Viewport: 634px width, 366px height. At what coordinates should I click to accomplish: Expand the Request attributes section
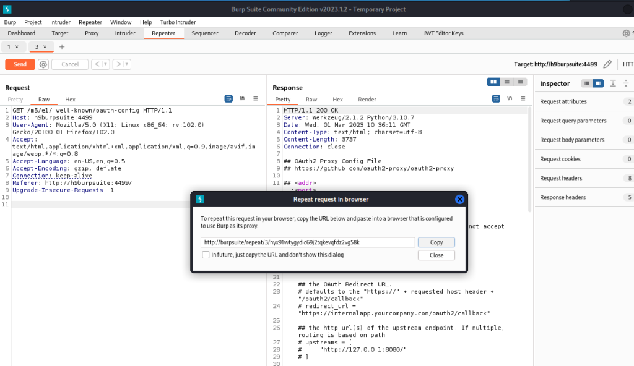(x=584, y=101)
